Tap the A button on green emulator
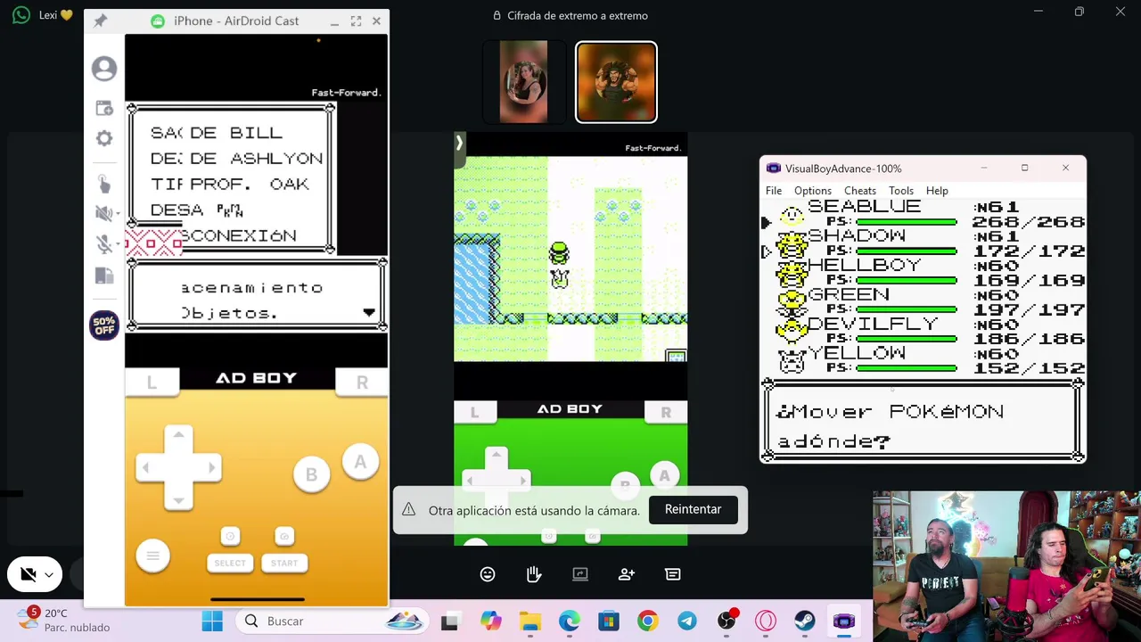 pos(664,476)
